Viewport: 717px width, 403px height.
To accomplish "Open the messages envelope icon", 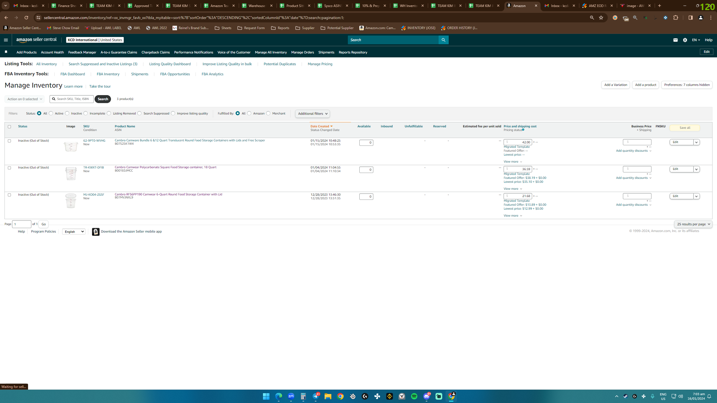I will [675, 40].
